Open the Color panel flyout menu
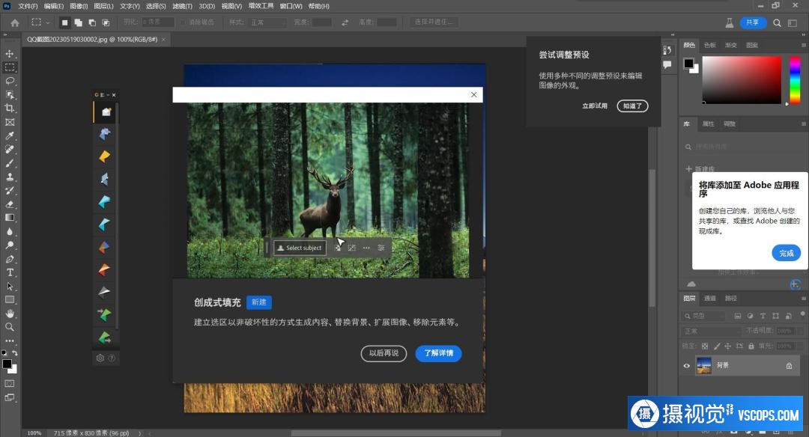 click(x=803, y=46)
